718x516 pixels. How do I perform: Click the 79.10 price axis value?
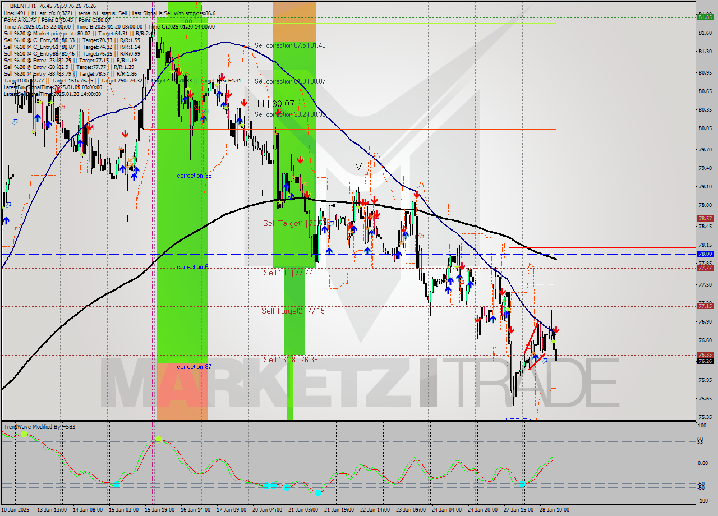coord(705,187)
